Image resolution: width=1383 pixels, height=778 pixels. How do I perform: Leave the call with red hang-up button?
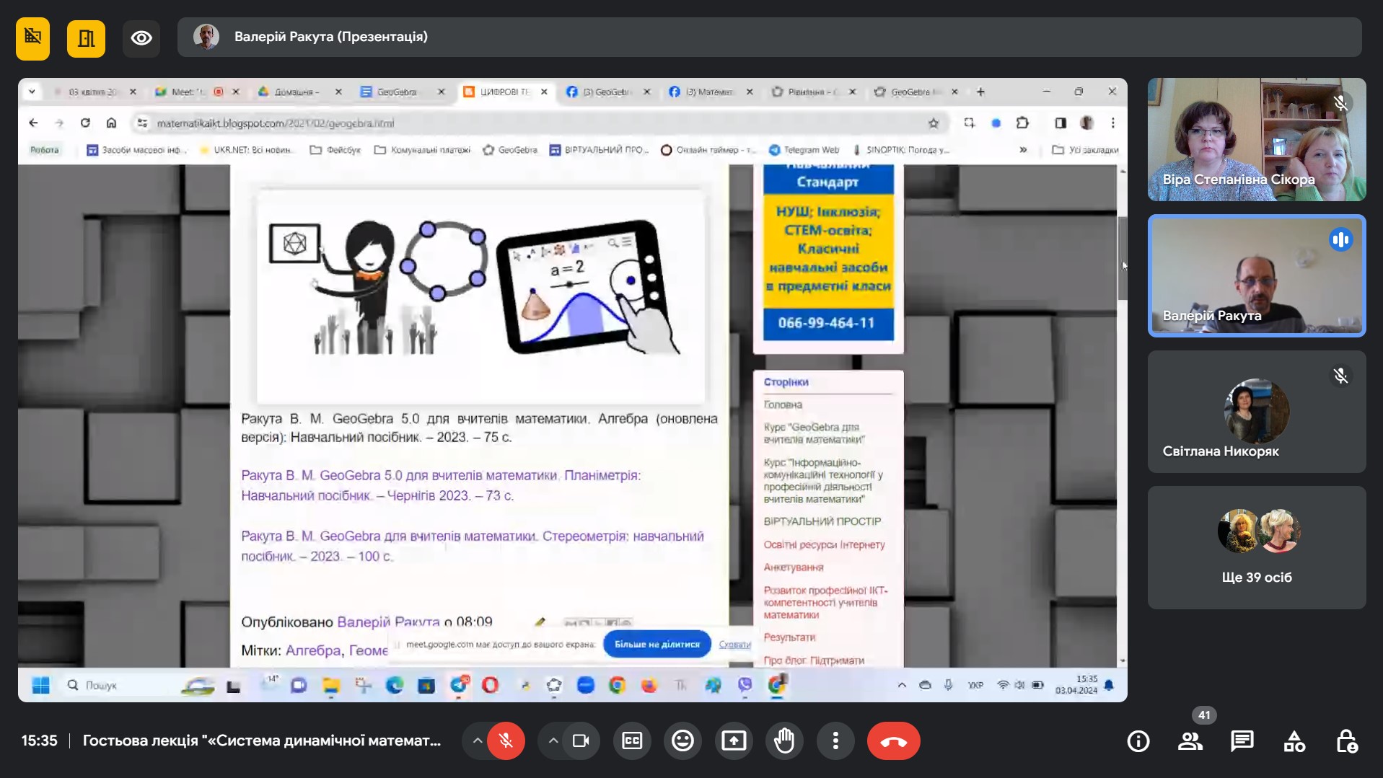[893, 741]
